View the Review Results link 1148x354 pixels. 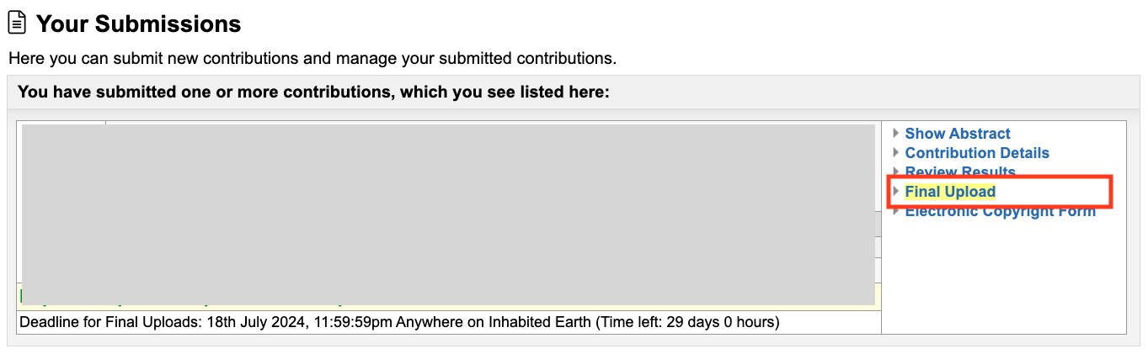(x=960, y=172)
